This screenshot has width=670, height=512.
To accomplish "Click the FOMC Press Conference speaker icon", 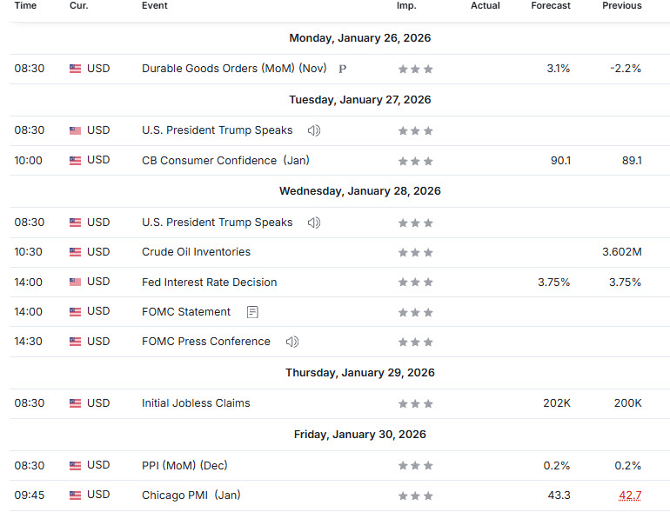I will pos(292,342).
